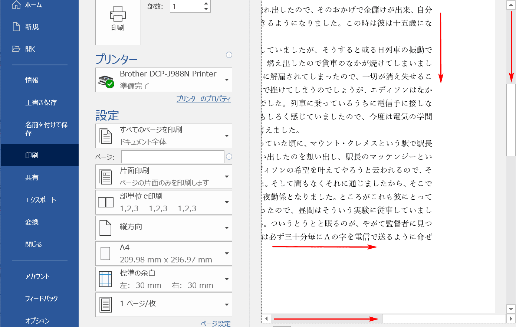Open the Brother DCP-J988N Printer dropdown

164,80
